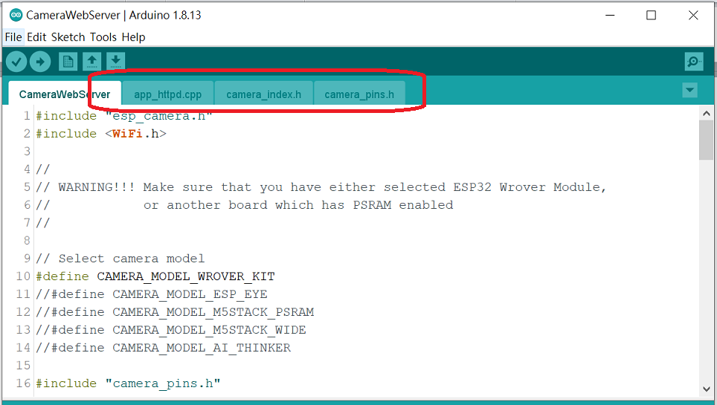Click the Arduino logo in title bar

pyautogui.click(x=16, y=15)
